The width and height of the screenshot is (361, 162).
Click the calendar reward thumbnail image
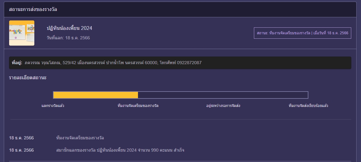point(22,33)
